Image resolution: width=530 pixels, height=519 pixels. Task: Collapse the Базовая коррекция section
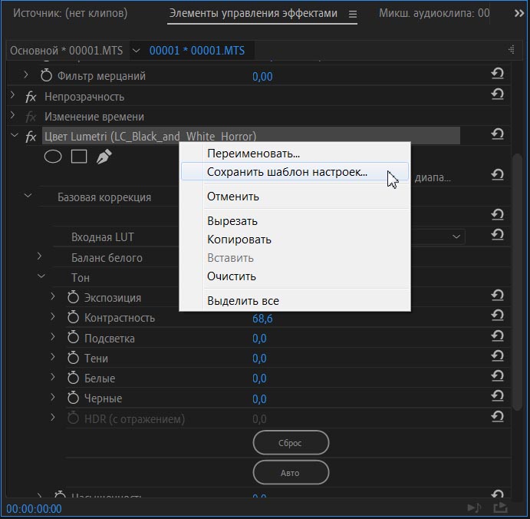pyautogui.click(x=28, y=196)
